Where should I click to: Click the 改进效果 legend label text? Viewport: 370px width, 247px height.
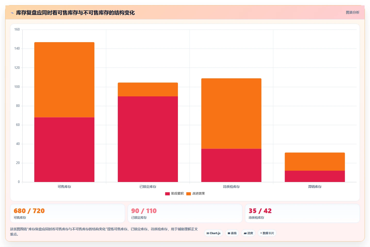pyautogui.click(x=199, y=194)
